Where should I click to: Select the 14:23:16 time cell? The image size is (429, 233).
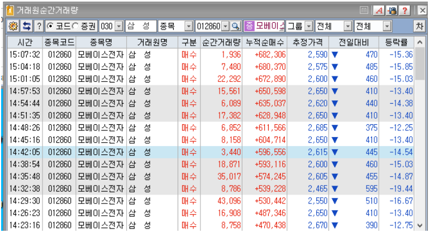click(25, 225)
